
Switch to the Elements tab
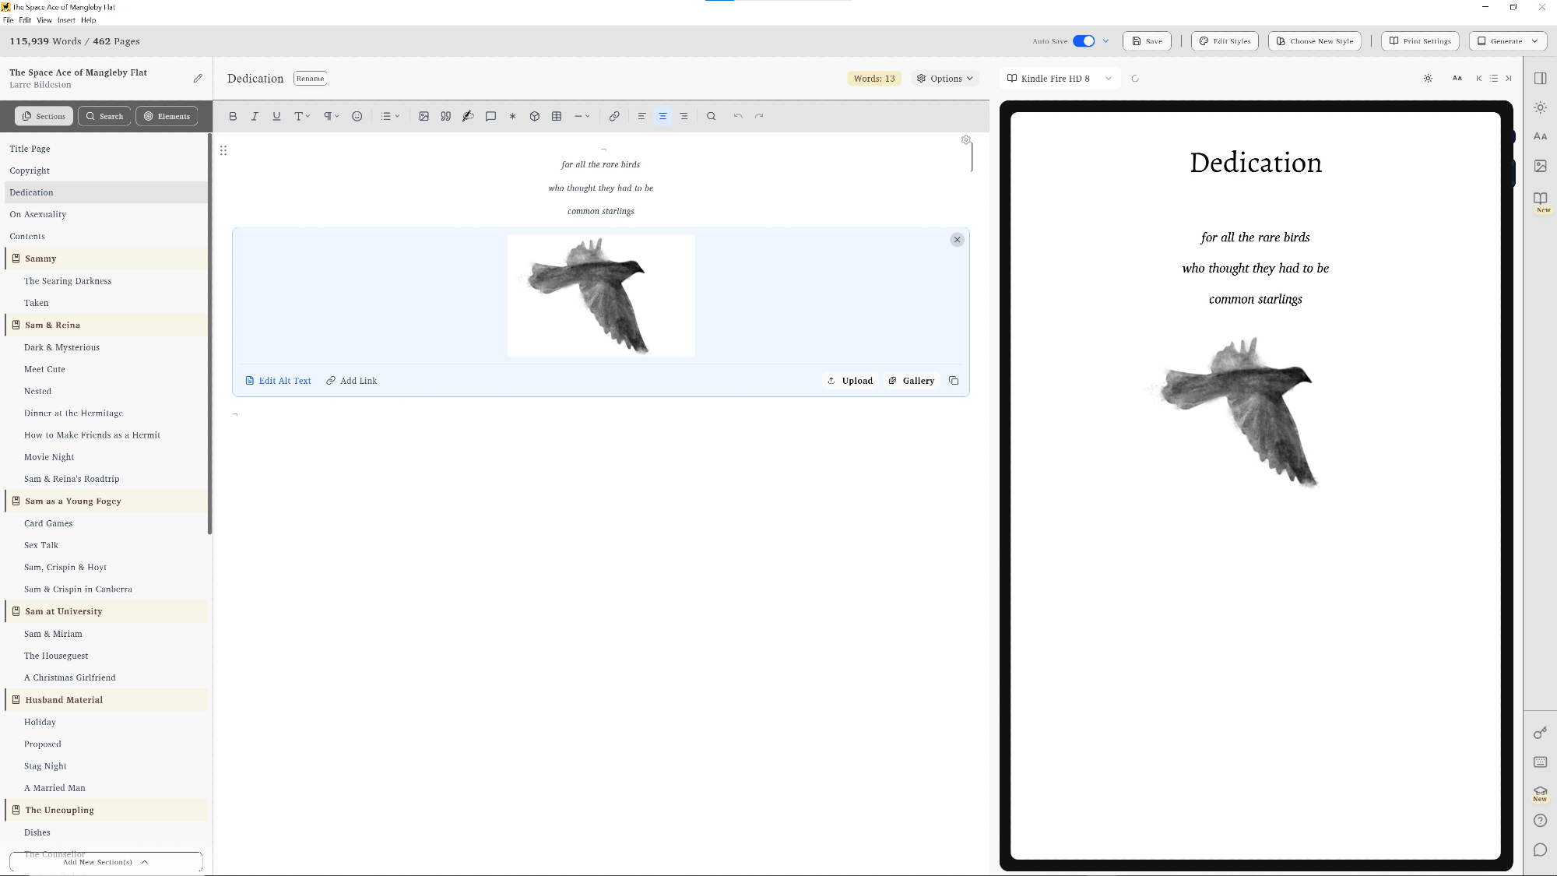click(167, 116)
